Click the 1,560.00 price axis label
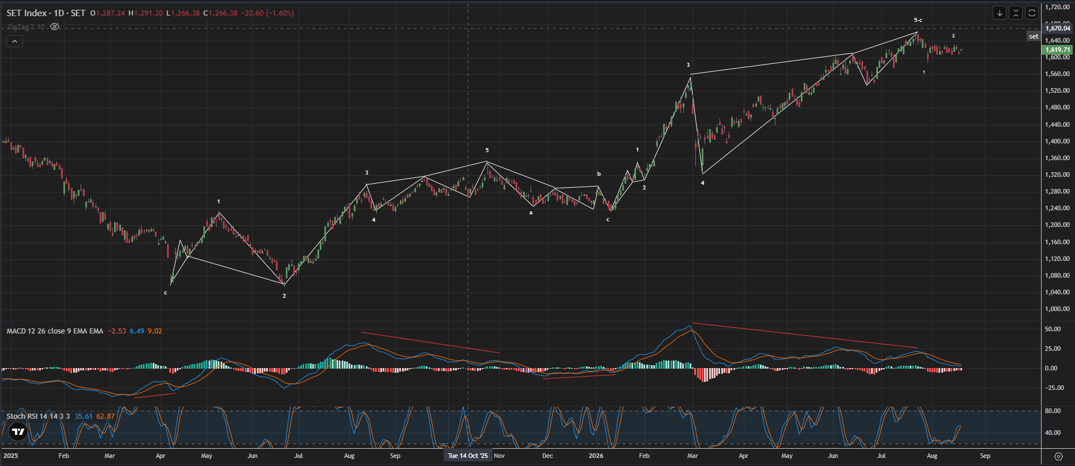 tap(1058, 74)
